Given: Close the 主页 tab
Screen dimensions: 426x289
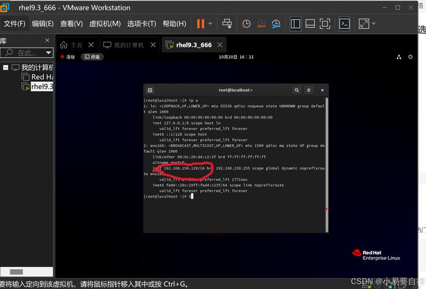Looking at the screenshot, I should click(91, 45).
